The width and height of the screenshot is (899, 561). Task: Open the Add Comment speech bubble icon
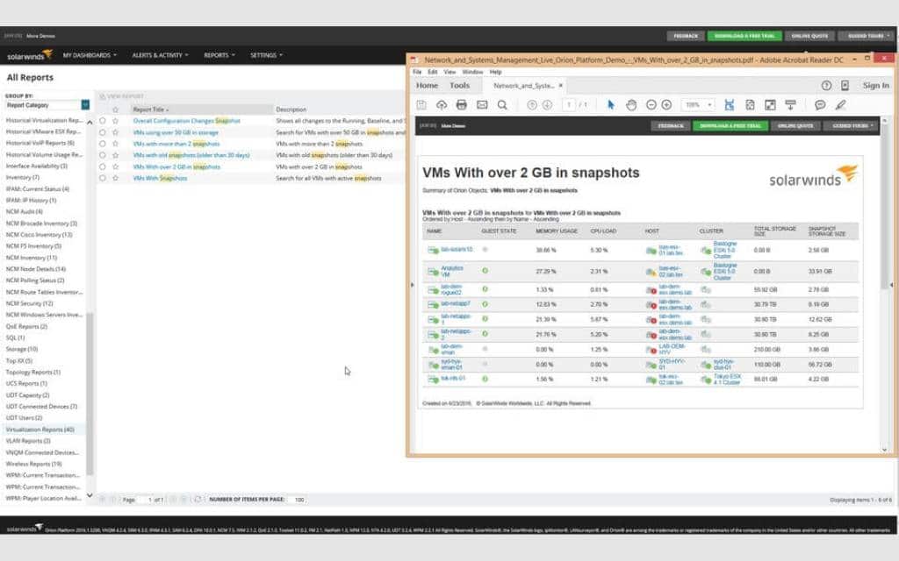click(820, 103)
